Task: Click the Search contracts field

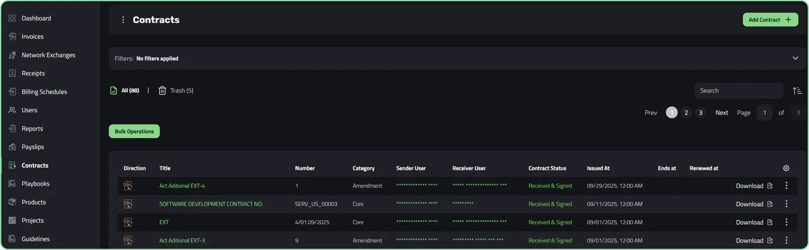Action: click(739, 91)
